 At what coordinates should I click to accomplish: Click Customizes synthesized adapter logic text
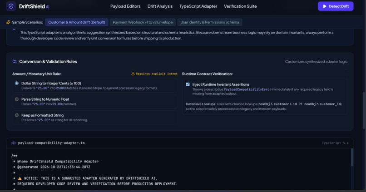(316, 62)
